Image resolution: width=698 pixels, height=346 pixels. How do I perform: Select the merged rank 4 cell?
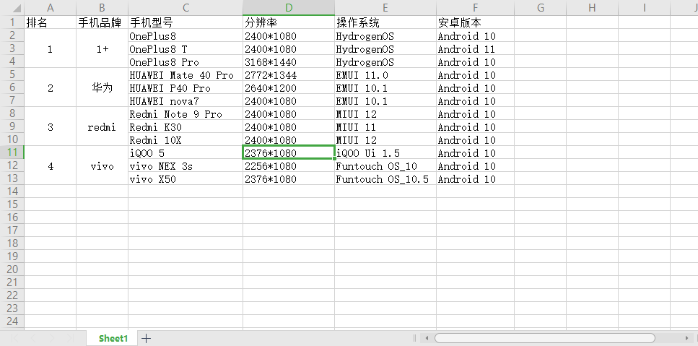point(51,165)
